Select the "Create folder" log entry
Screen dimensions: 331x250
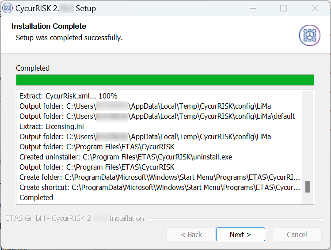[159, 177]
